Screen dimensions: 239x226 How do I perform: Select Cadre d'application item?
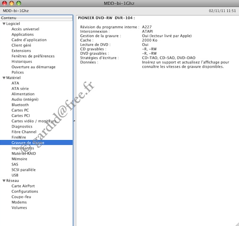coord(29,40)
